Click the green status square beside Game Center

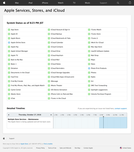tap(9, 90)
